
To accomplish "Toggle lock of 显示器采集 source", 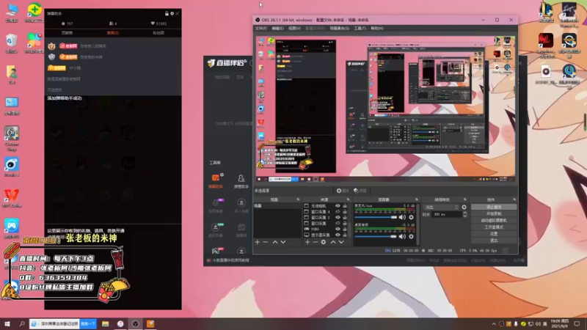I will [x=345, y=235].
